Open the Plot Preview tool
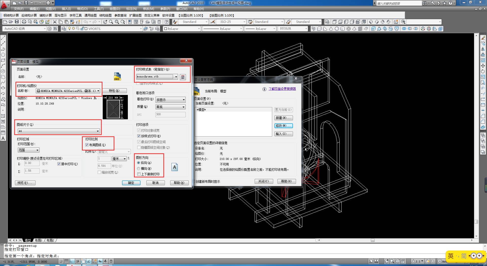The image size is (487, 266). [30, 22]
